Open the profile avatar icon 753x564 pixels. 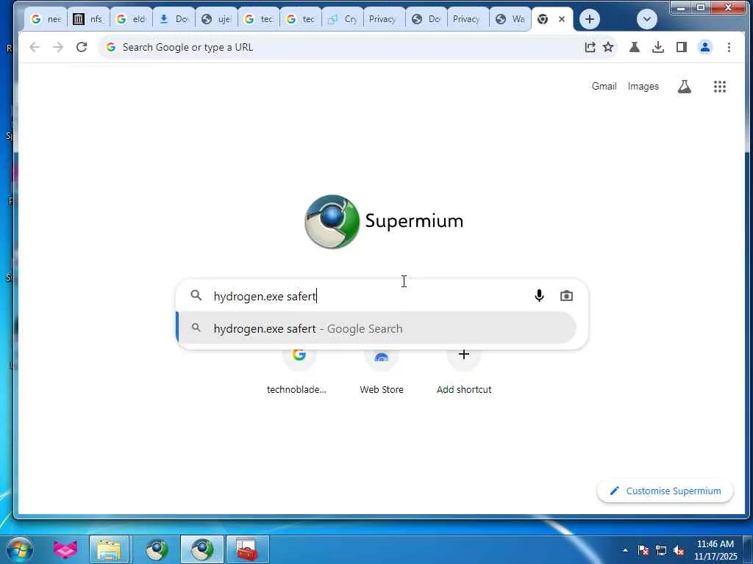(705, 47)
